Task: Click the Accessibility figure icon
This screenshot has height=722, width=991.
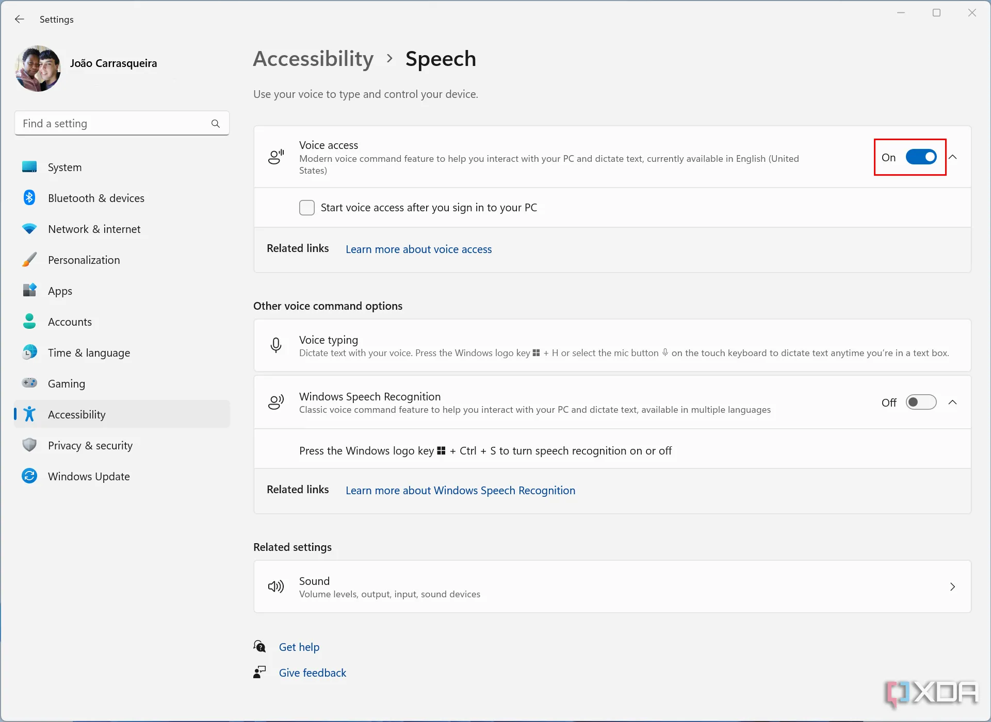Action: pos(29,414)
